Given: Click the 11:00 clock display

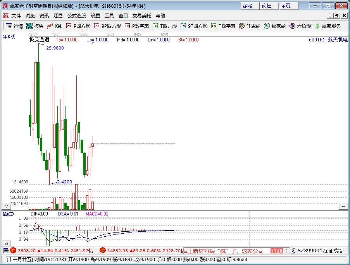Looking at the screenshot, I should pyautogui.click(x=277, y=251).
